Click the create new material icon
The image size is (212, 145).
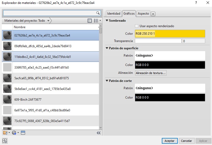tap(14, 133)
